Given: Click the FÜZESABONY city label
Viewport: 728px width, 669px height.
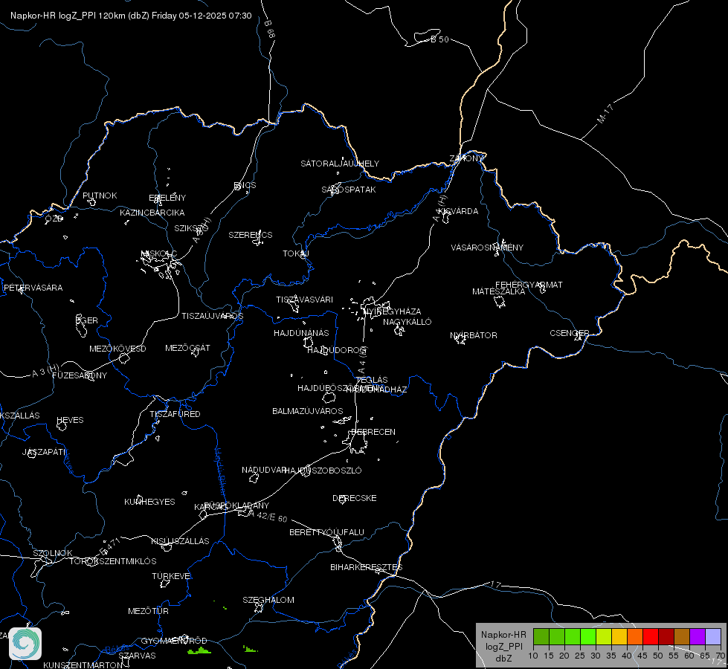Looking at the screenshot, I should [x=80, y=375].
